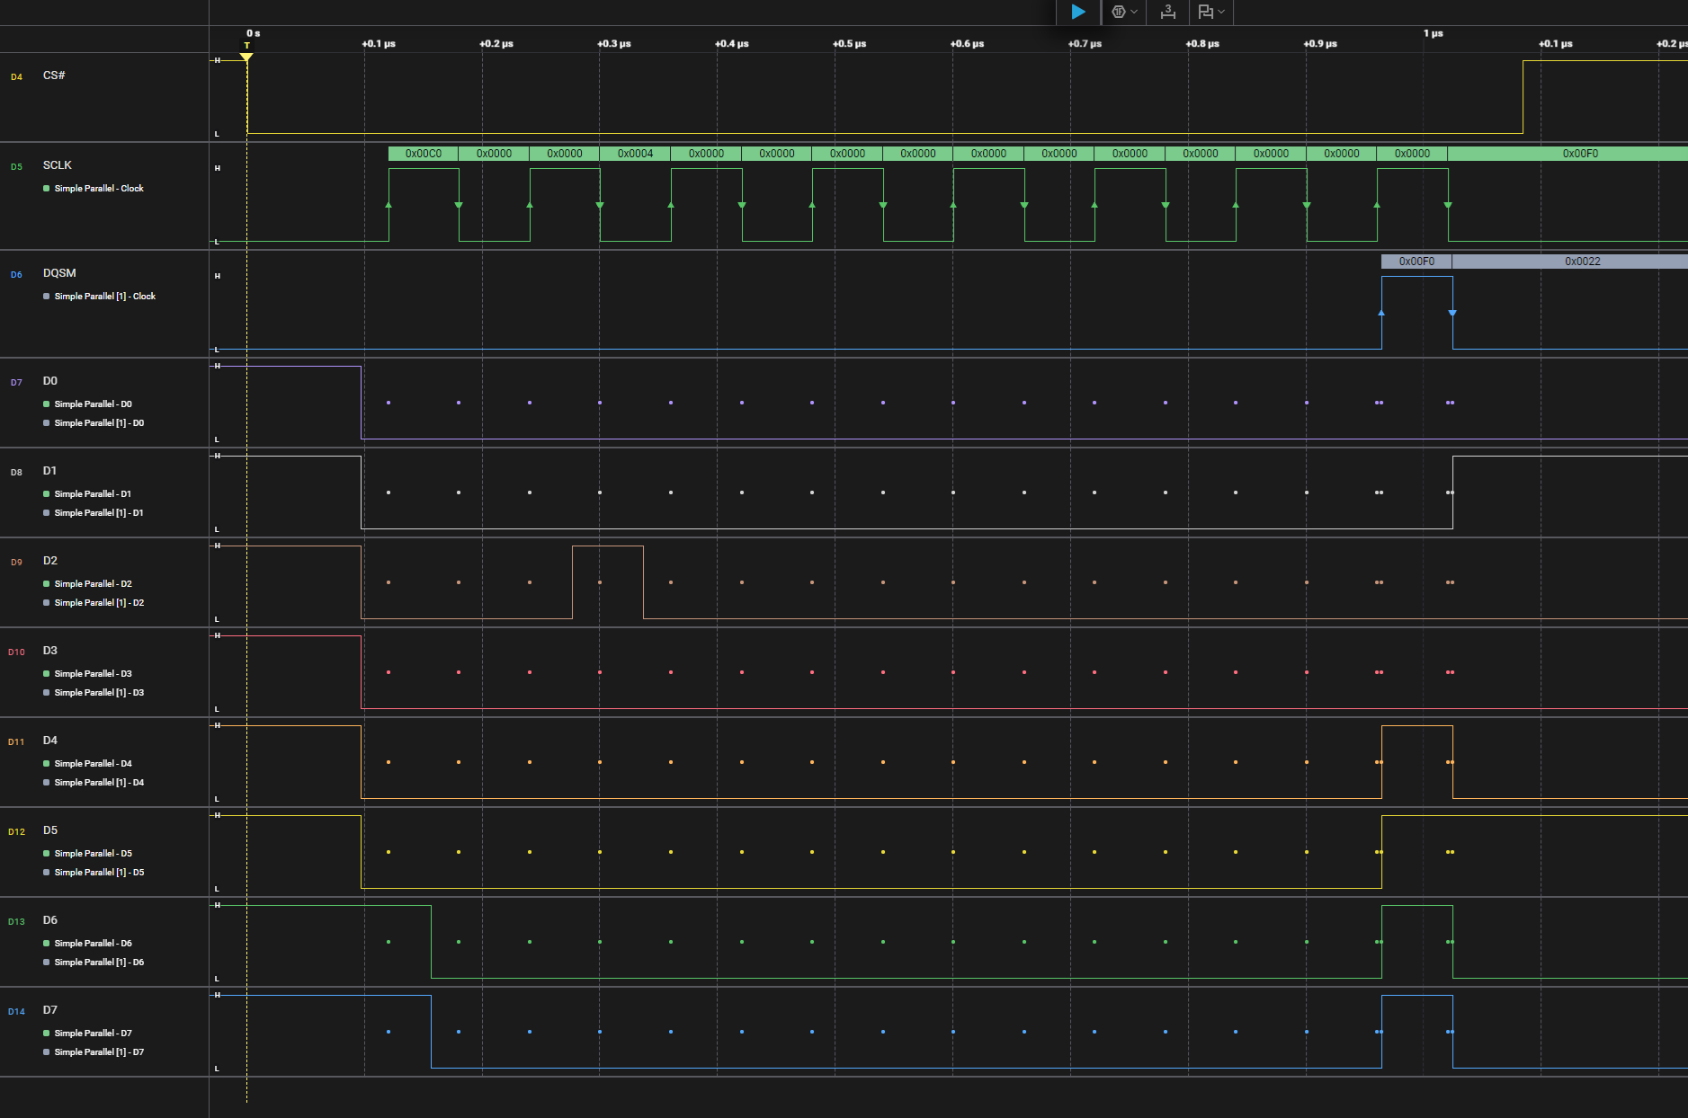Click the timing markers flag icon
This screenshot has height=1118, width=1688.
(x=1205, y=12)
